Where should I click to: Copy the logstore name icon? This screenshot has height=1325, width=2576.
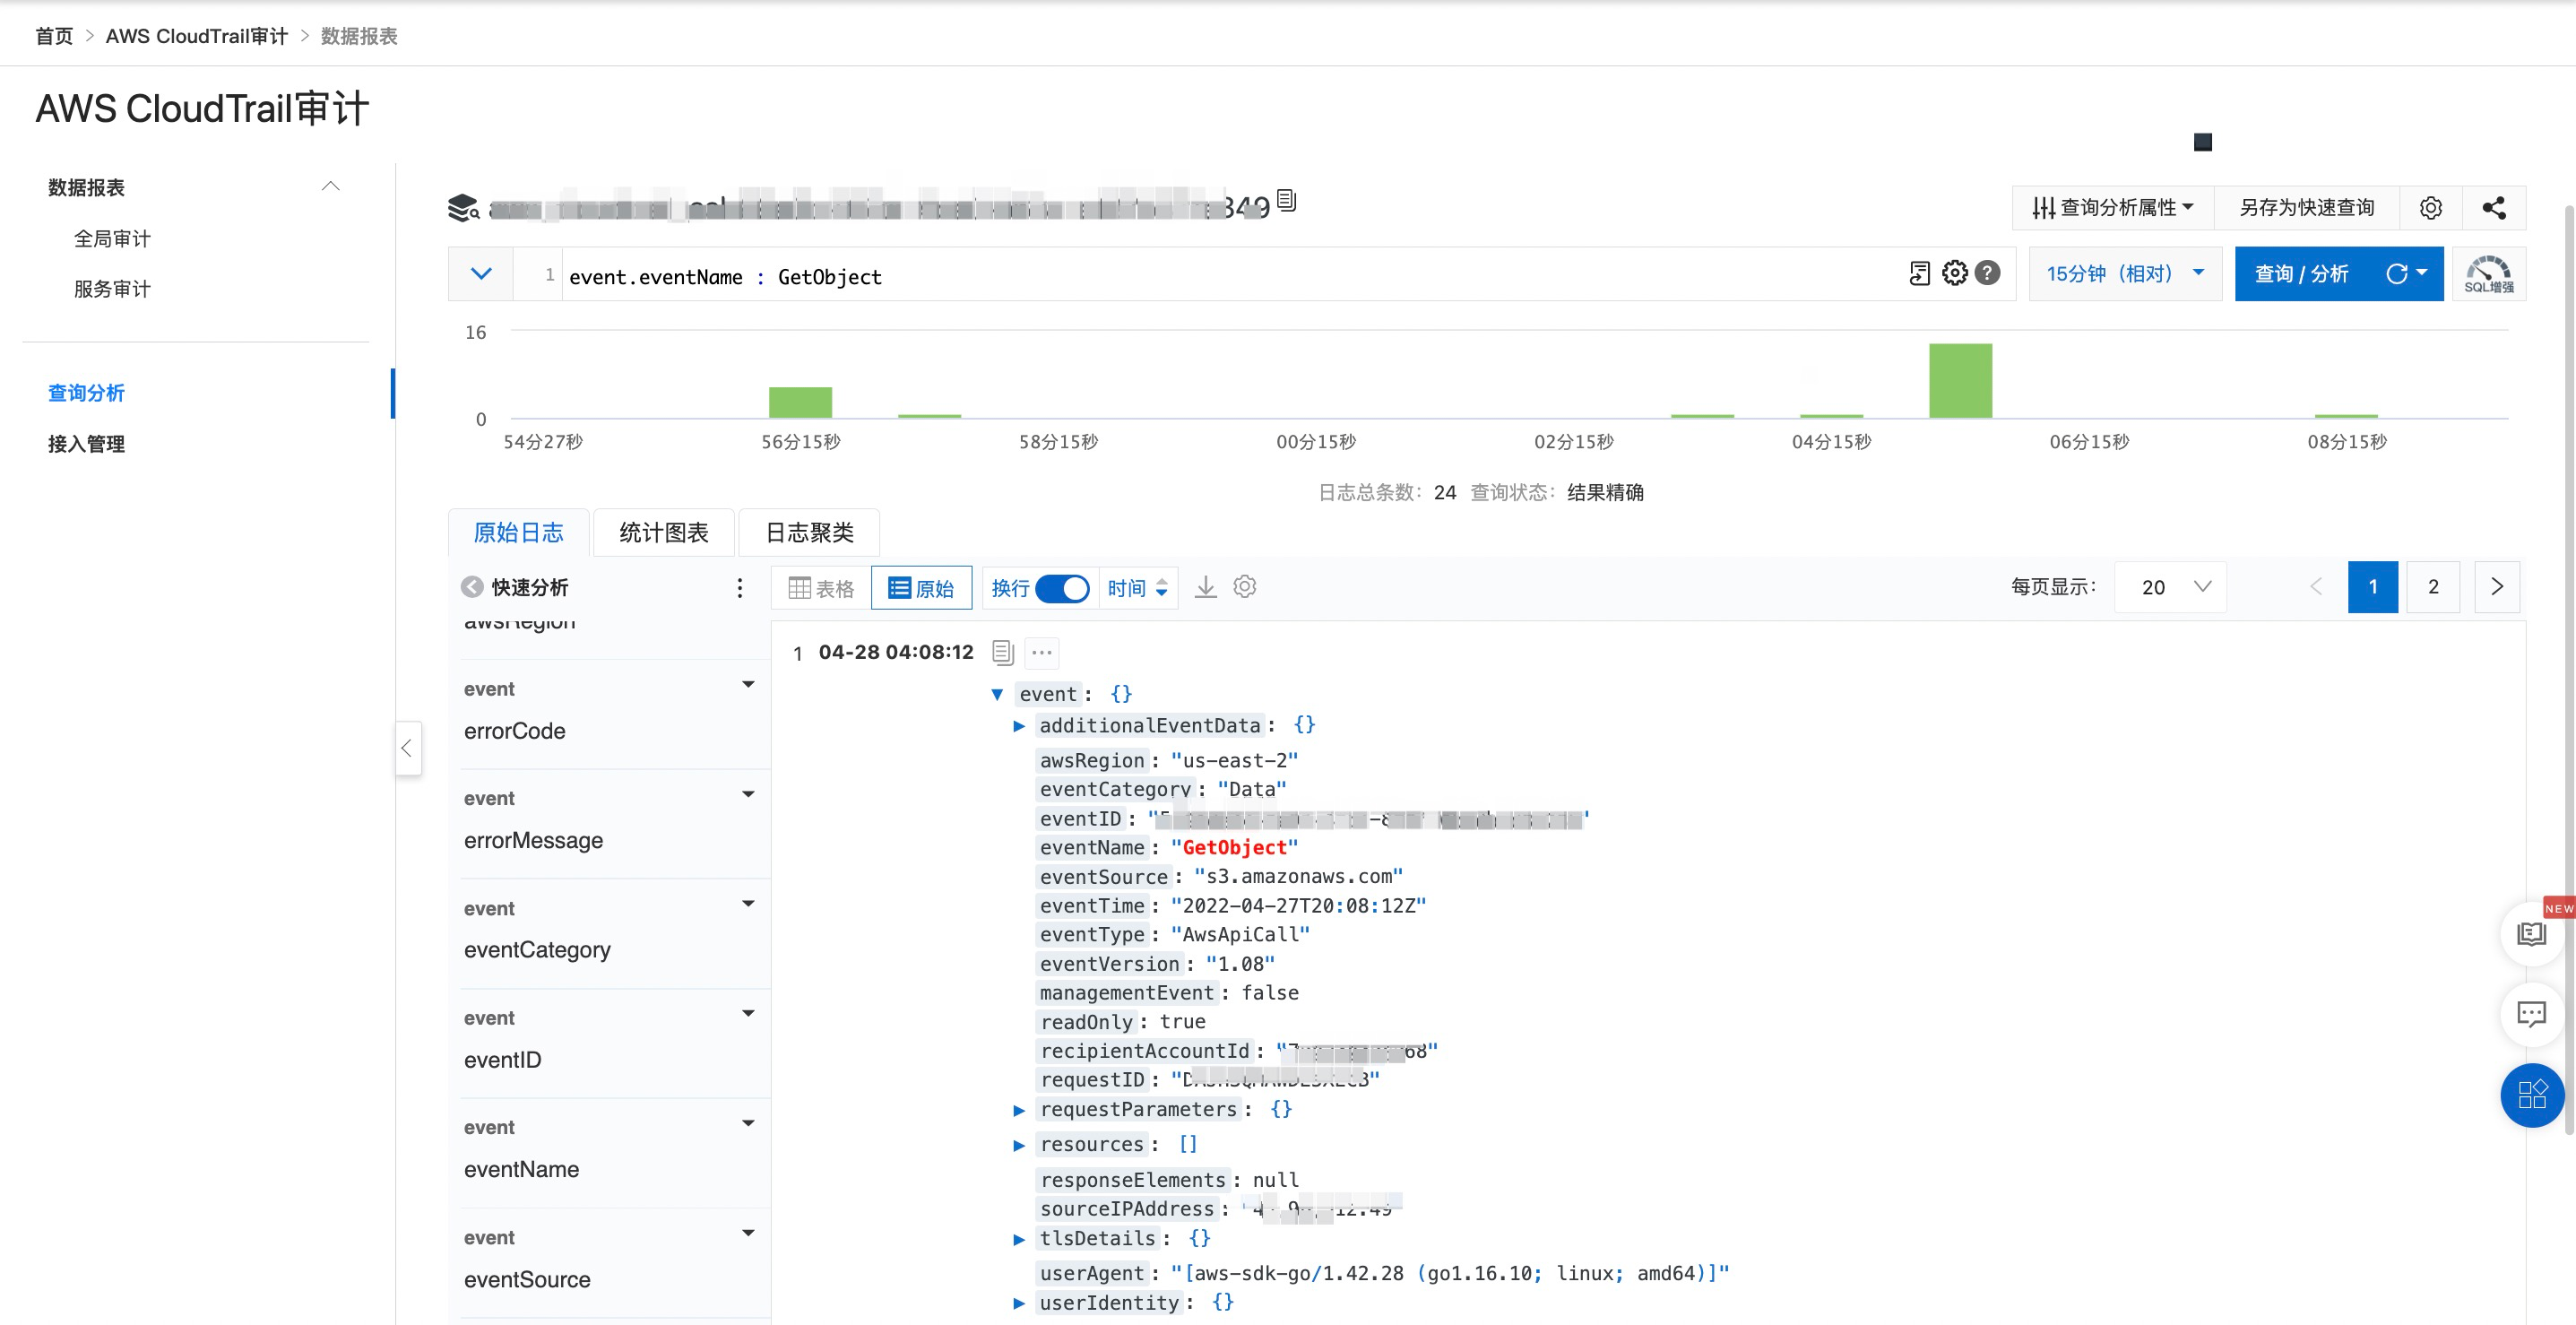point(1287,201)
